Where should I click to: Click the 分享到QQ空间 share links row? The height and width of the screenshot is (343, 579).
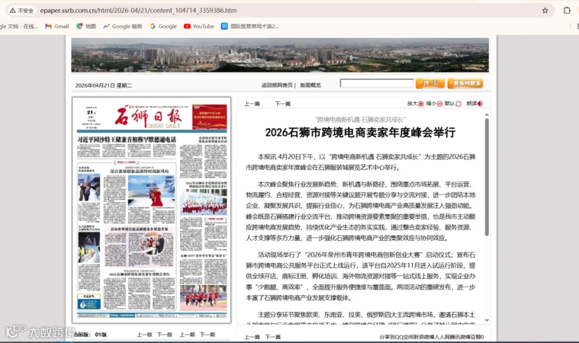[x=431, y=337]
